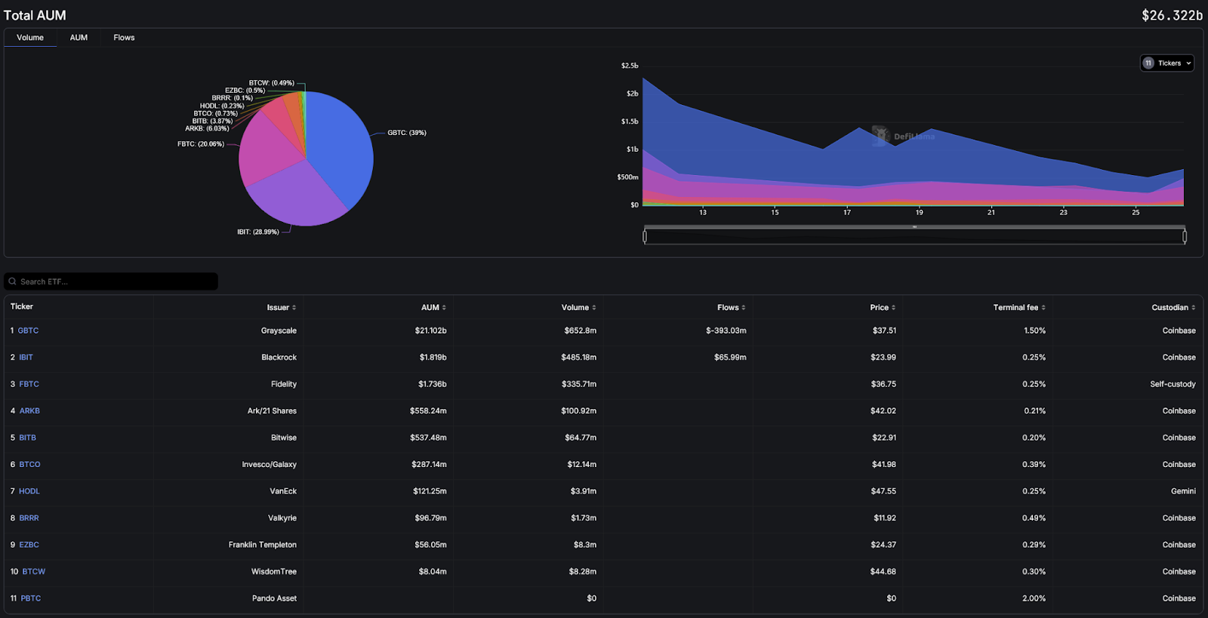This screenshot has width=1208, height=618.
Task: Click the FBTC: (20.06%) pie label
Action: point(201,144)
